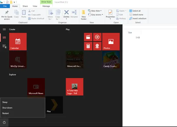Expand the Properties dropdown arrow
This screenshot has width=177, height=127.
click(x=110, y=19)
